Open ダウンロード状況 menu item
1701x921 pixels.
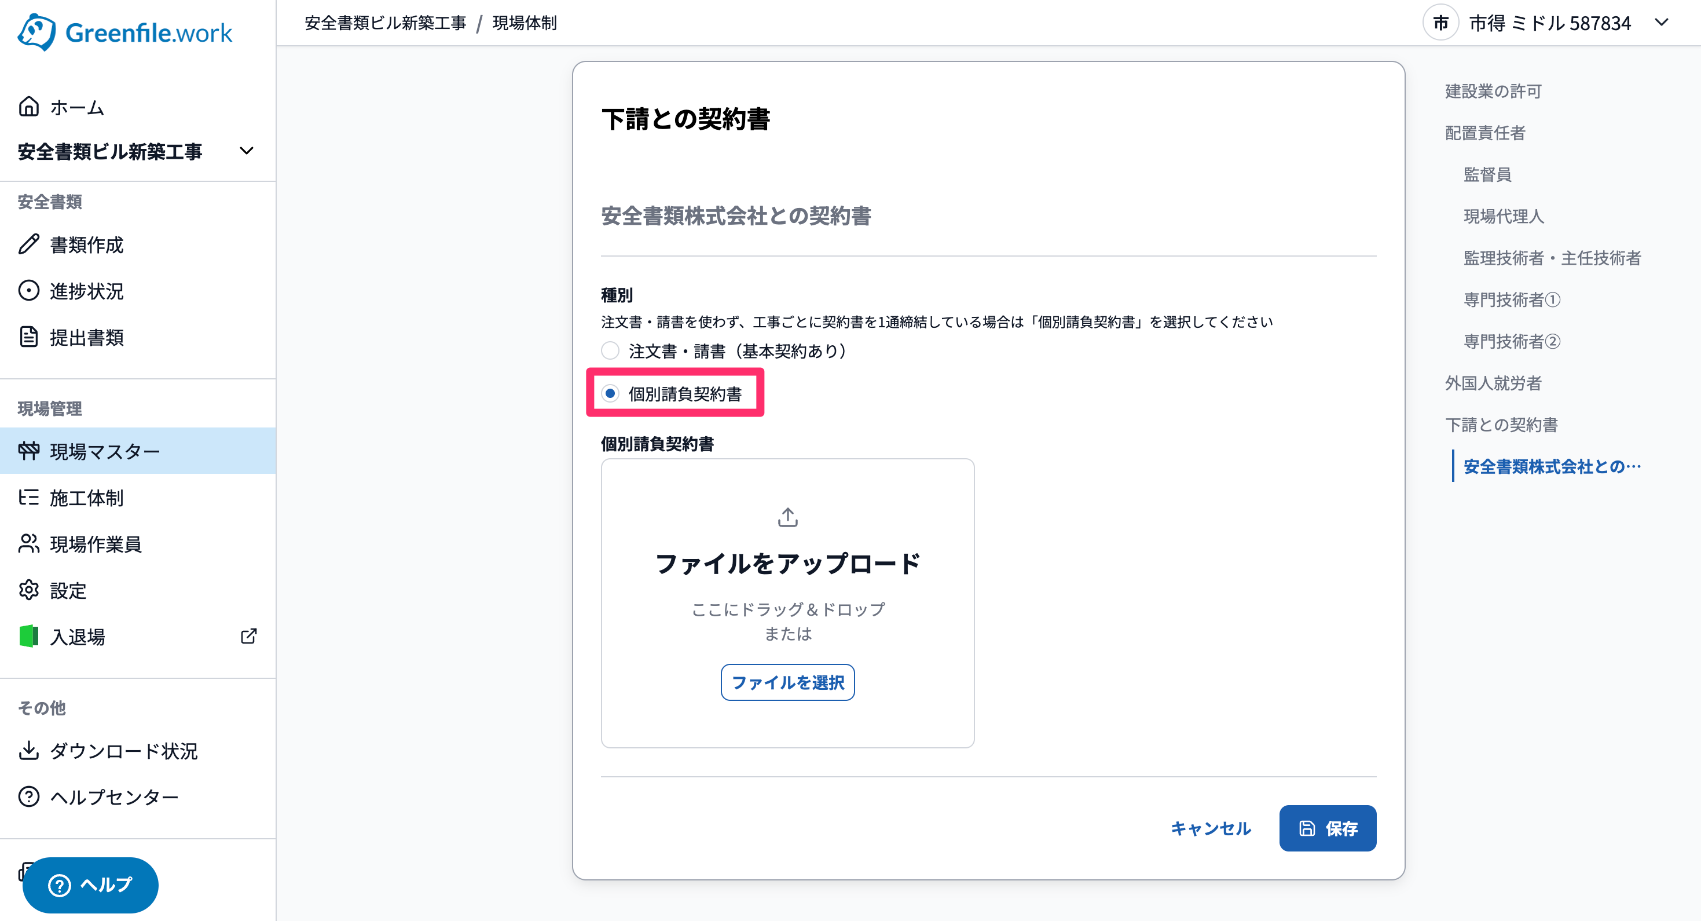pos(137,751)
